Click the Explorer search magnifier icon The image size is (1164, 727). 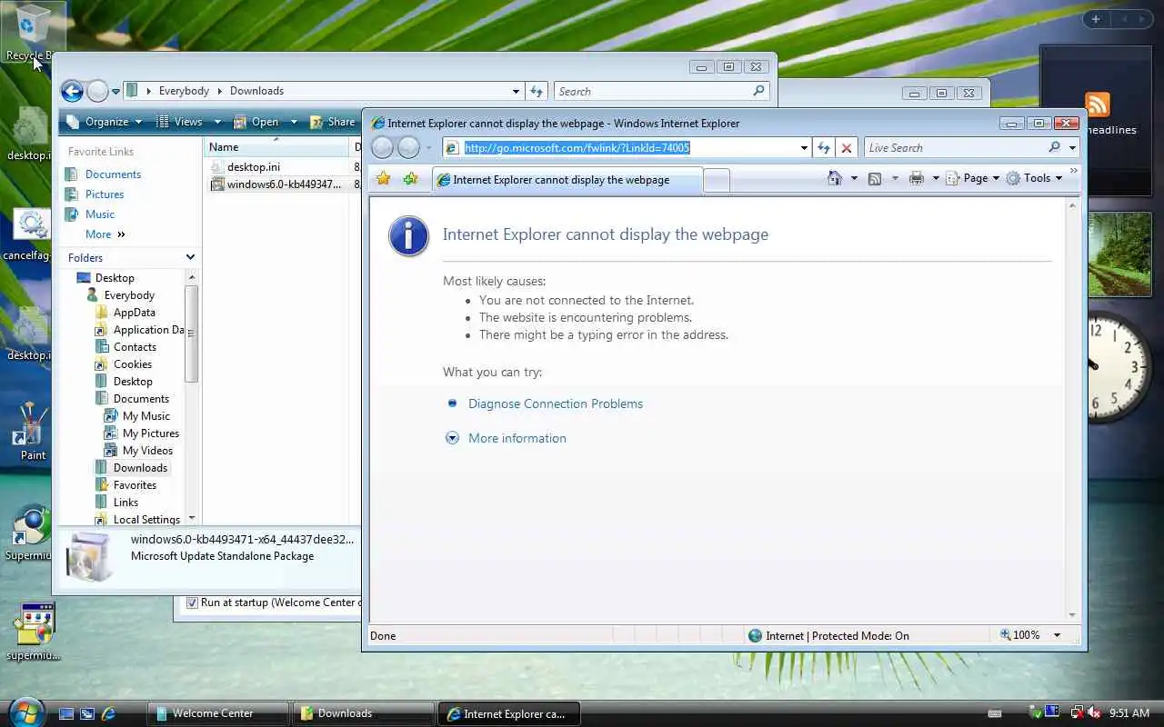pyautogui.click(x=758, y=91)
